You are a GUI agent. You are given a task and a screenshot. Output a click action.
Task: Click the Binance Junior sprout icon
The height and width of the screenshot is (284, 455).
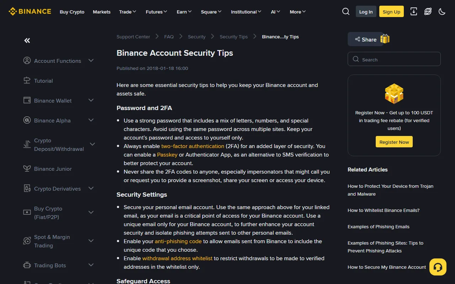point(27,169)
